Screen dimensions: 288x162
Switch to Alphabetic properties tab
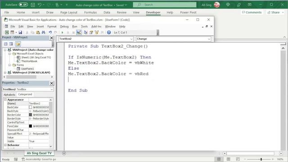[10, 94]
